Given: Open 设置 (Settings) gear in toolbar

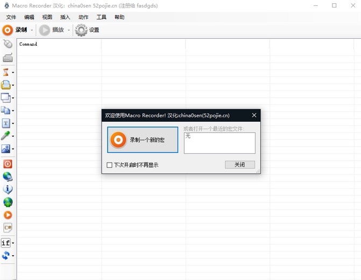Looking at the screenshot, I should [87, 30].
